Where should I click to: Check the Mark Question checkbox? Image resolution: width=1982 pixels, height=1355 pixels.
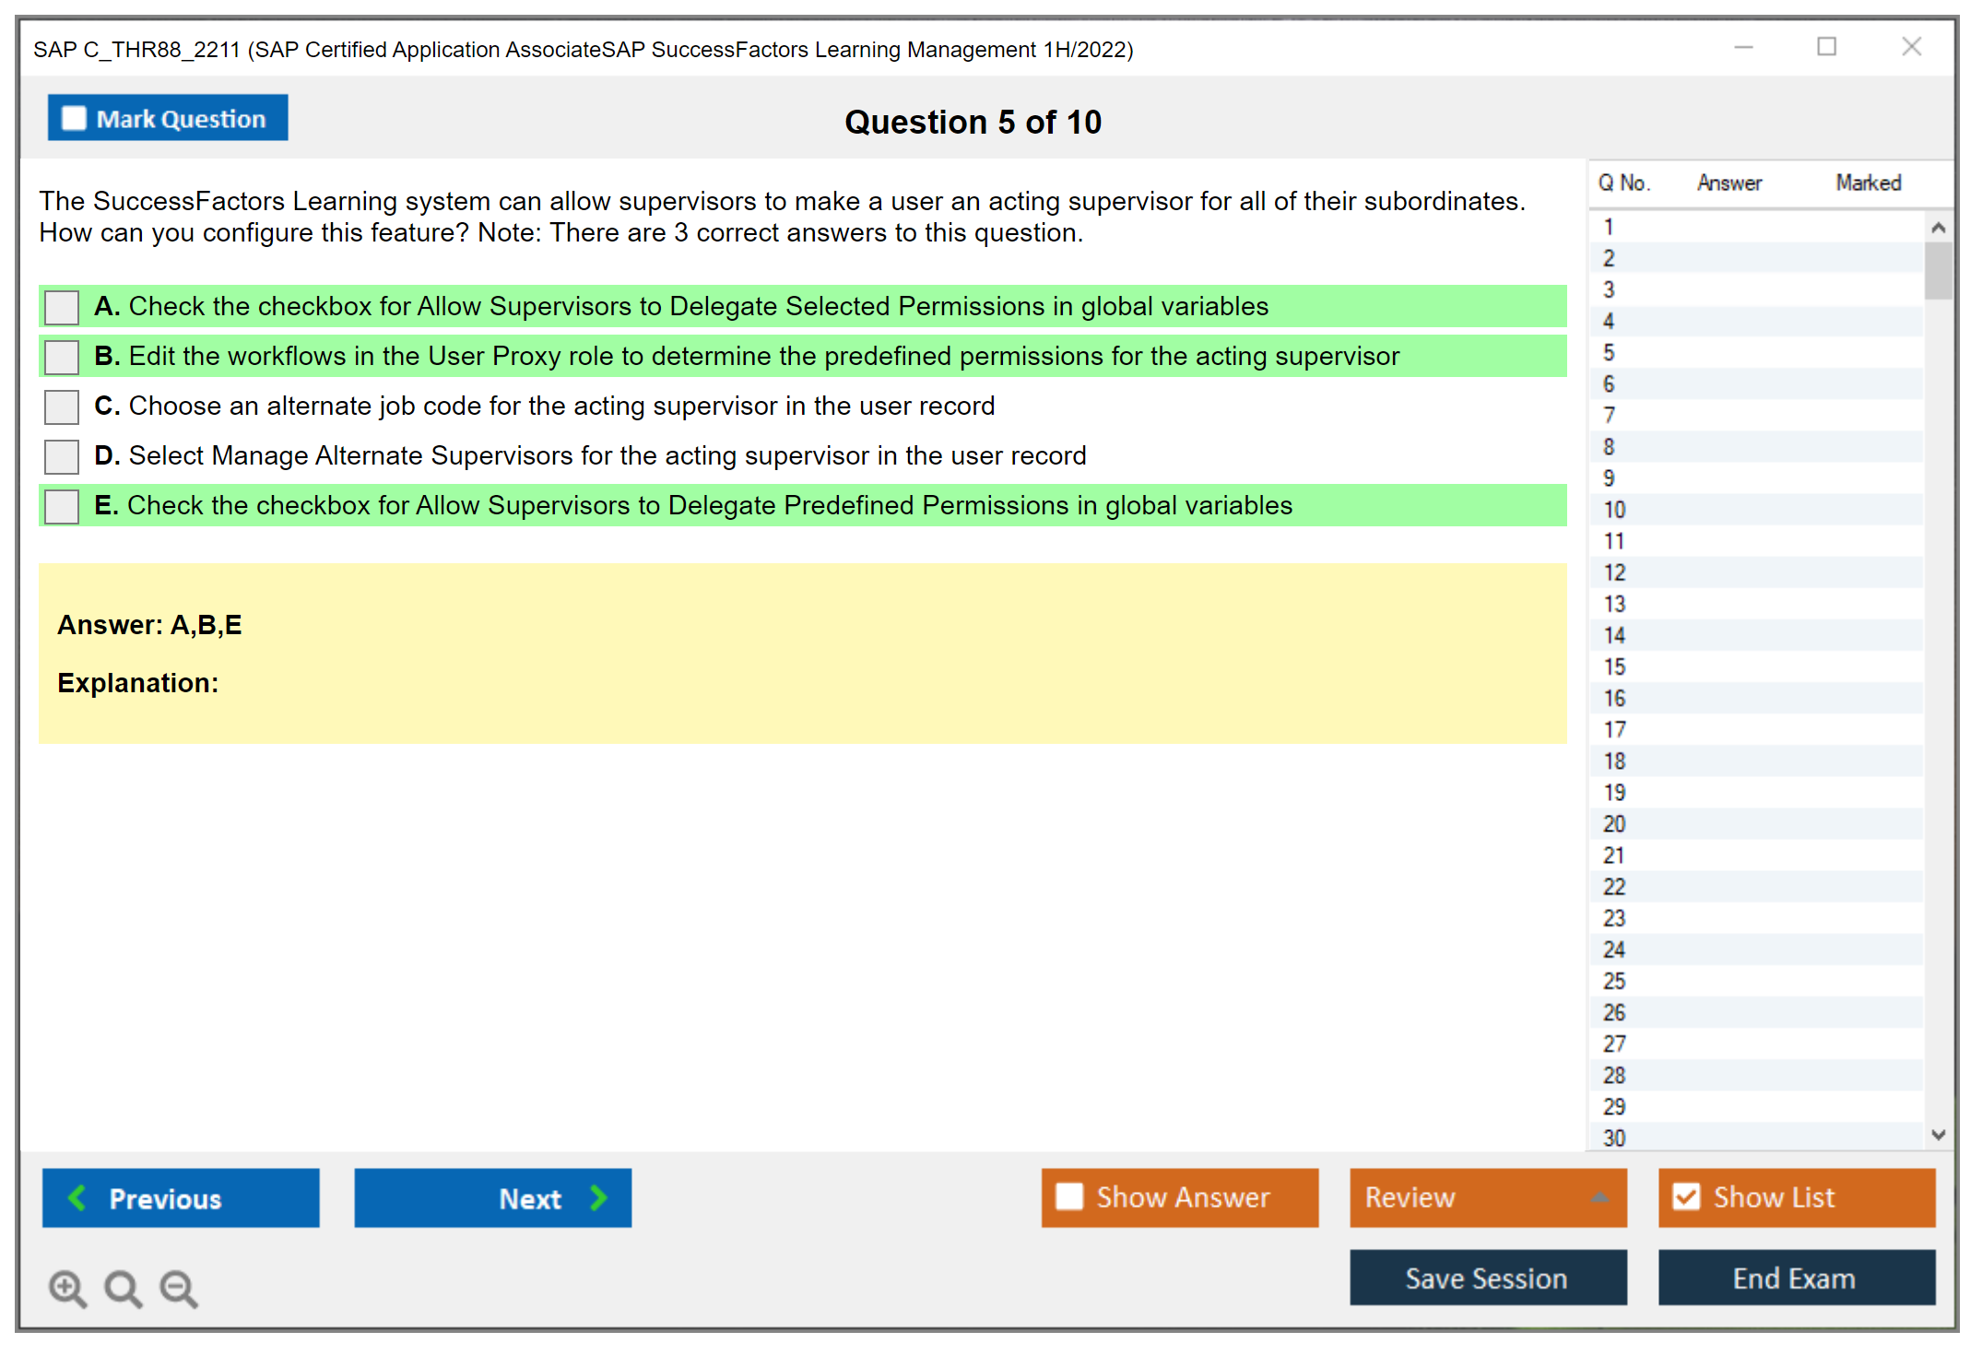tap(74, 118)
